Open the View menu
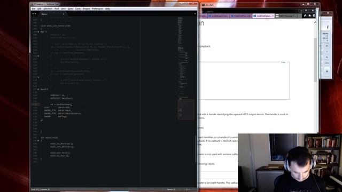 tap(64, 9)
